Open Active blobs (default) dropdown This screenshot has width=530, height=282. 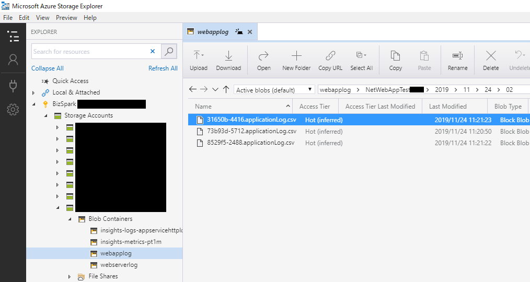pos(274,90)
